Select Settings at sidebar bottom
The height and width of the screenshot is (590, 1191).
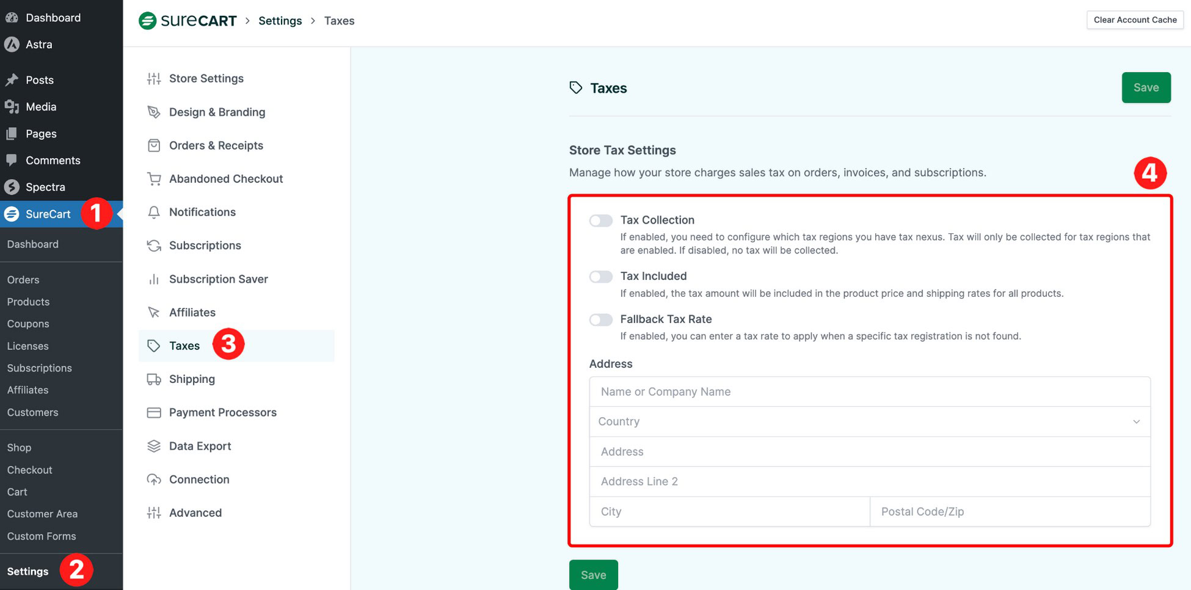pyautogui.click(x=27, y=572)
